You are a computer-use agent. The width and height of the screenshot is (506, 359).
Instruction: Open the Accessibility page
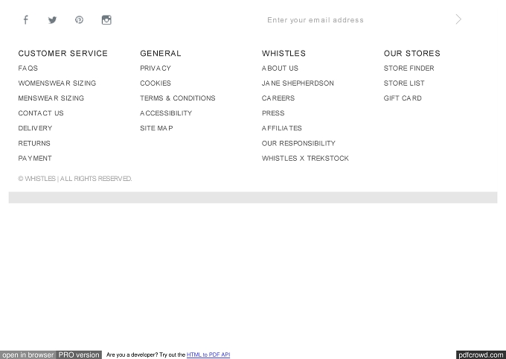pos(166,113)
